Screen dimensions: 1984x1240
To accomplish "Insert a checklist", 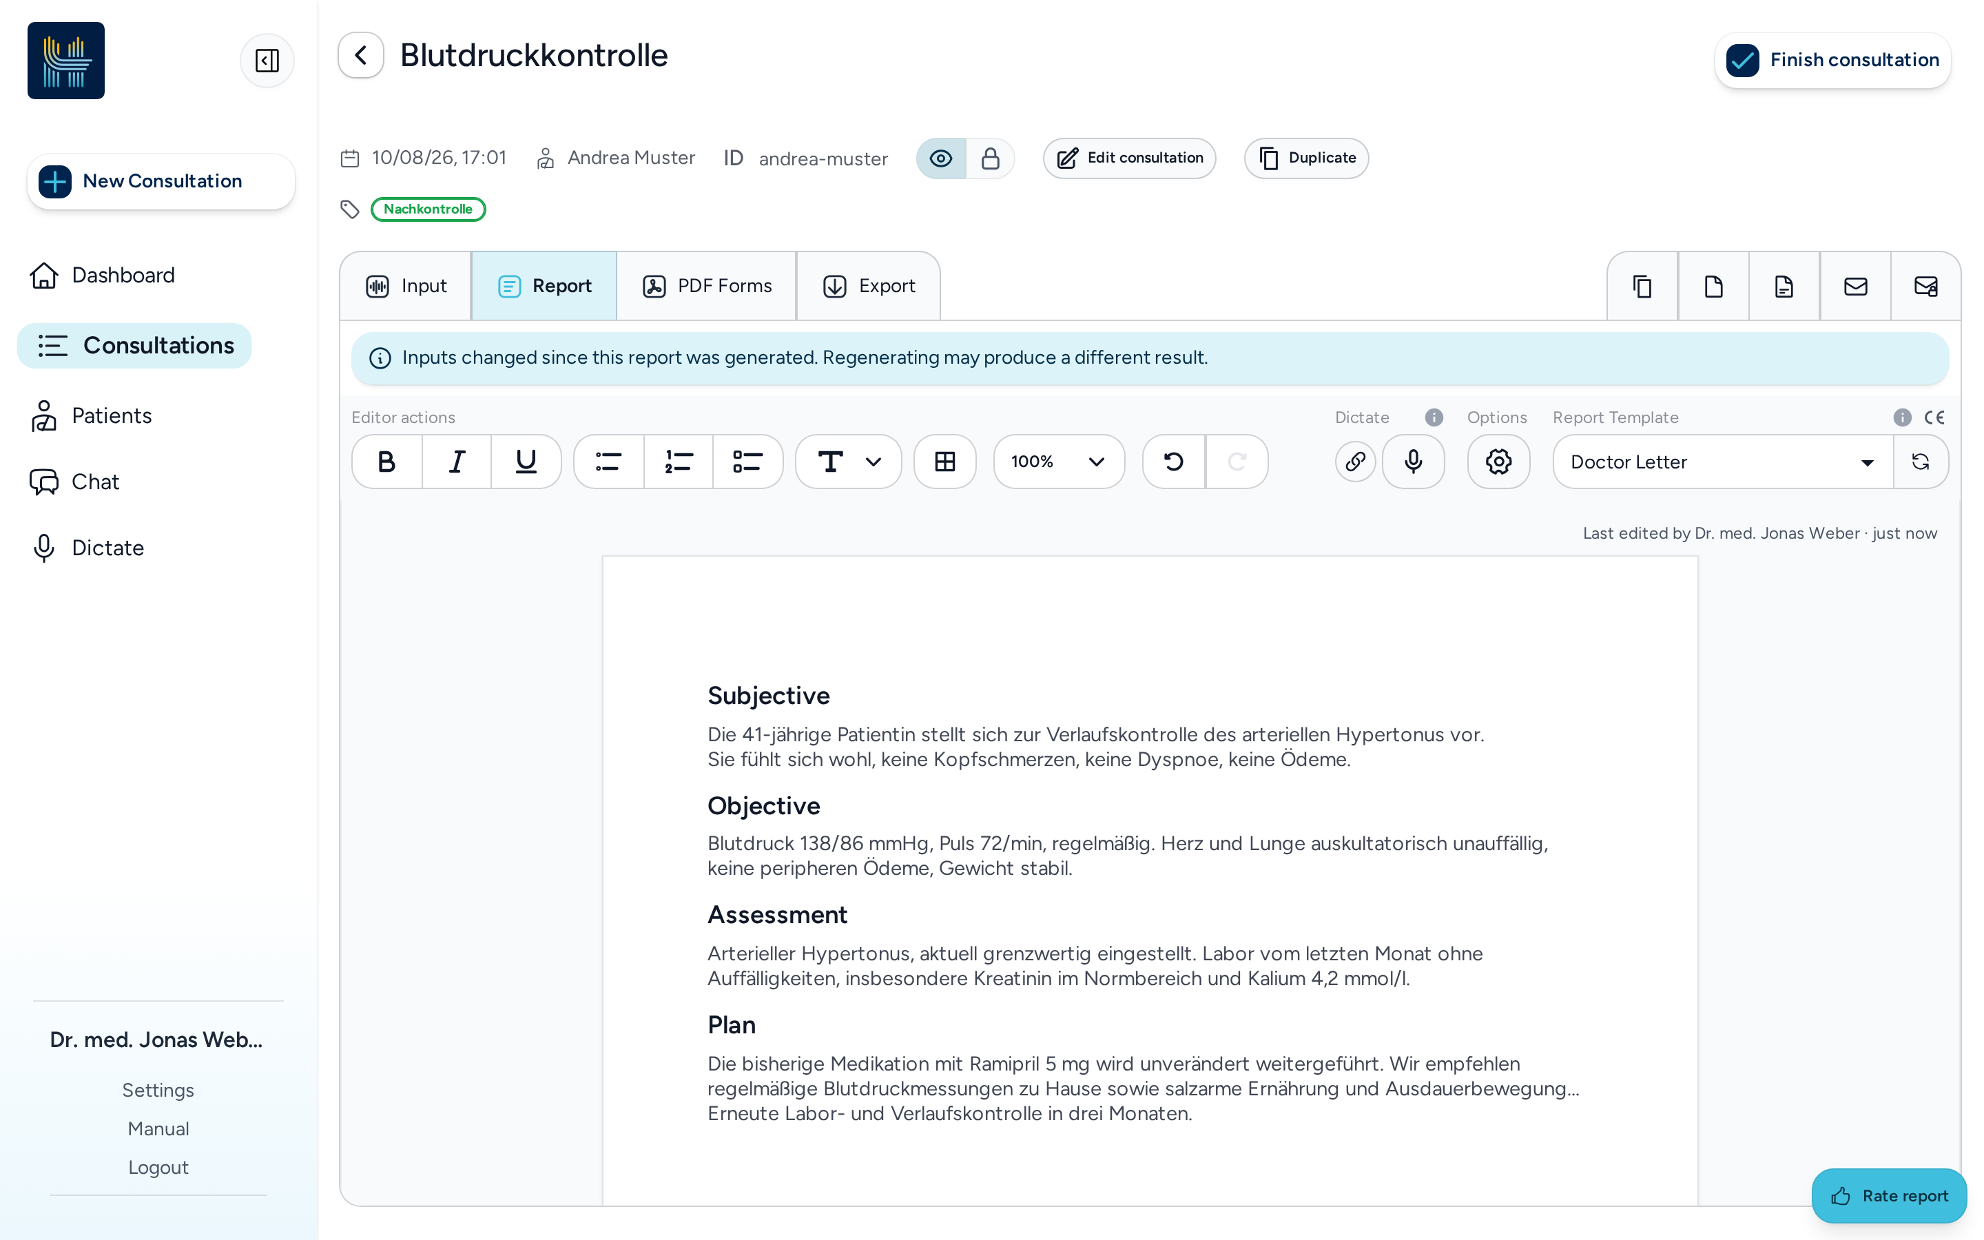I will click(747, 462).
